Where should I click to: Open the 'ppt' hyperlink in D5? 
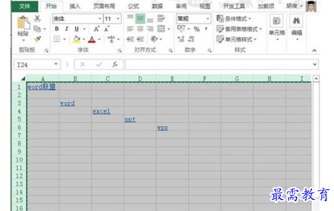coord(130,119)
